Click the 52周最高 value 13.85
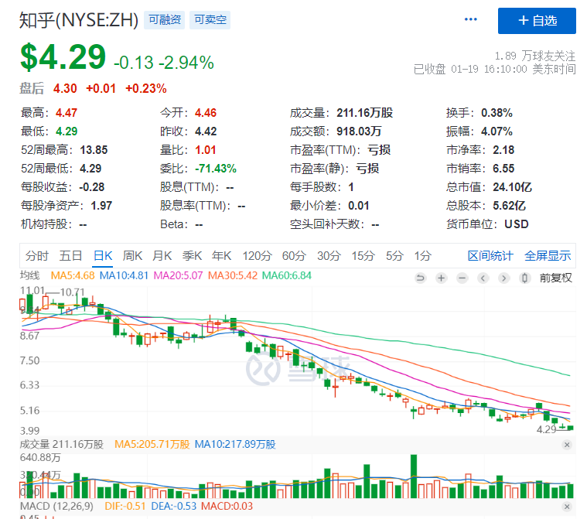The height and width of the screenshot is (519, 587). coord(94,150)
